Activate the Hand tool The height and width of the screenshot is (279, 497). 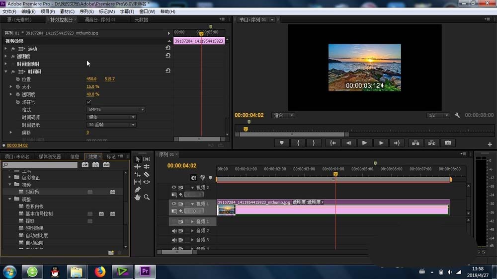click(x=138, y=197)
